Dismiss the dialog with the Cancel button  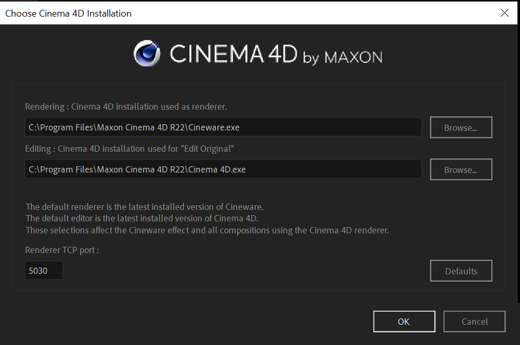click(x=474, y=322)
